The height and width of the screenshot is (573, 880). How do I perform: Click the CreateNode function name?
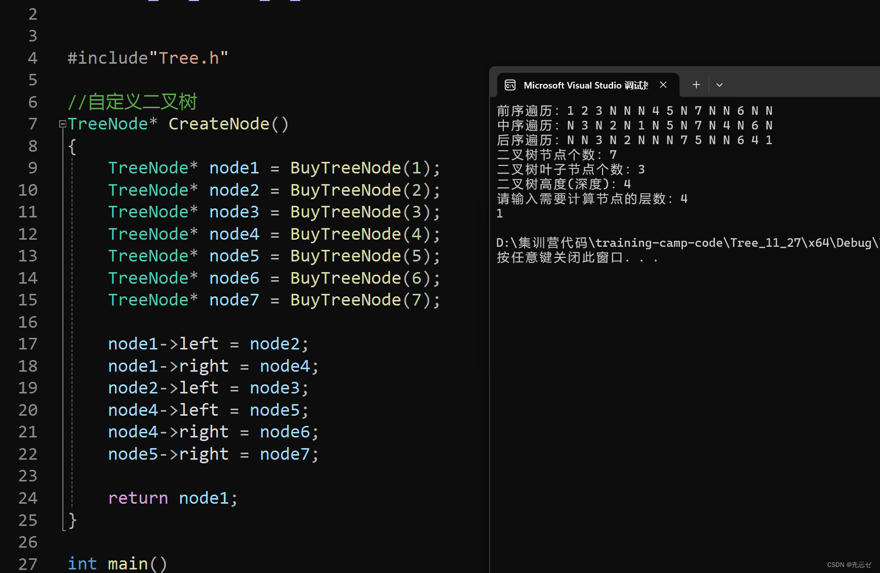(219, 124)
